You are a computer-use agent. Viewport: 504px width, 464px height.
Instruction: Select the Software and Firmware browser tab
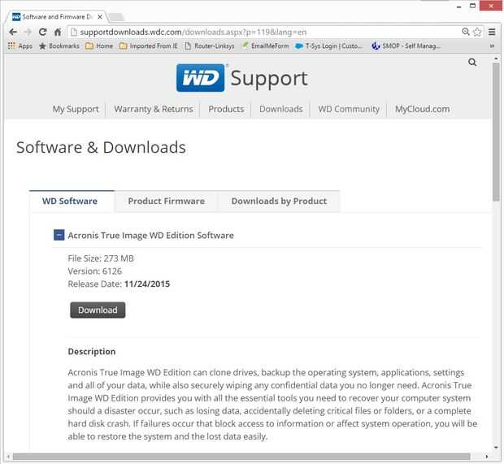click(56, 17)
